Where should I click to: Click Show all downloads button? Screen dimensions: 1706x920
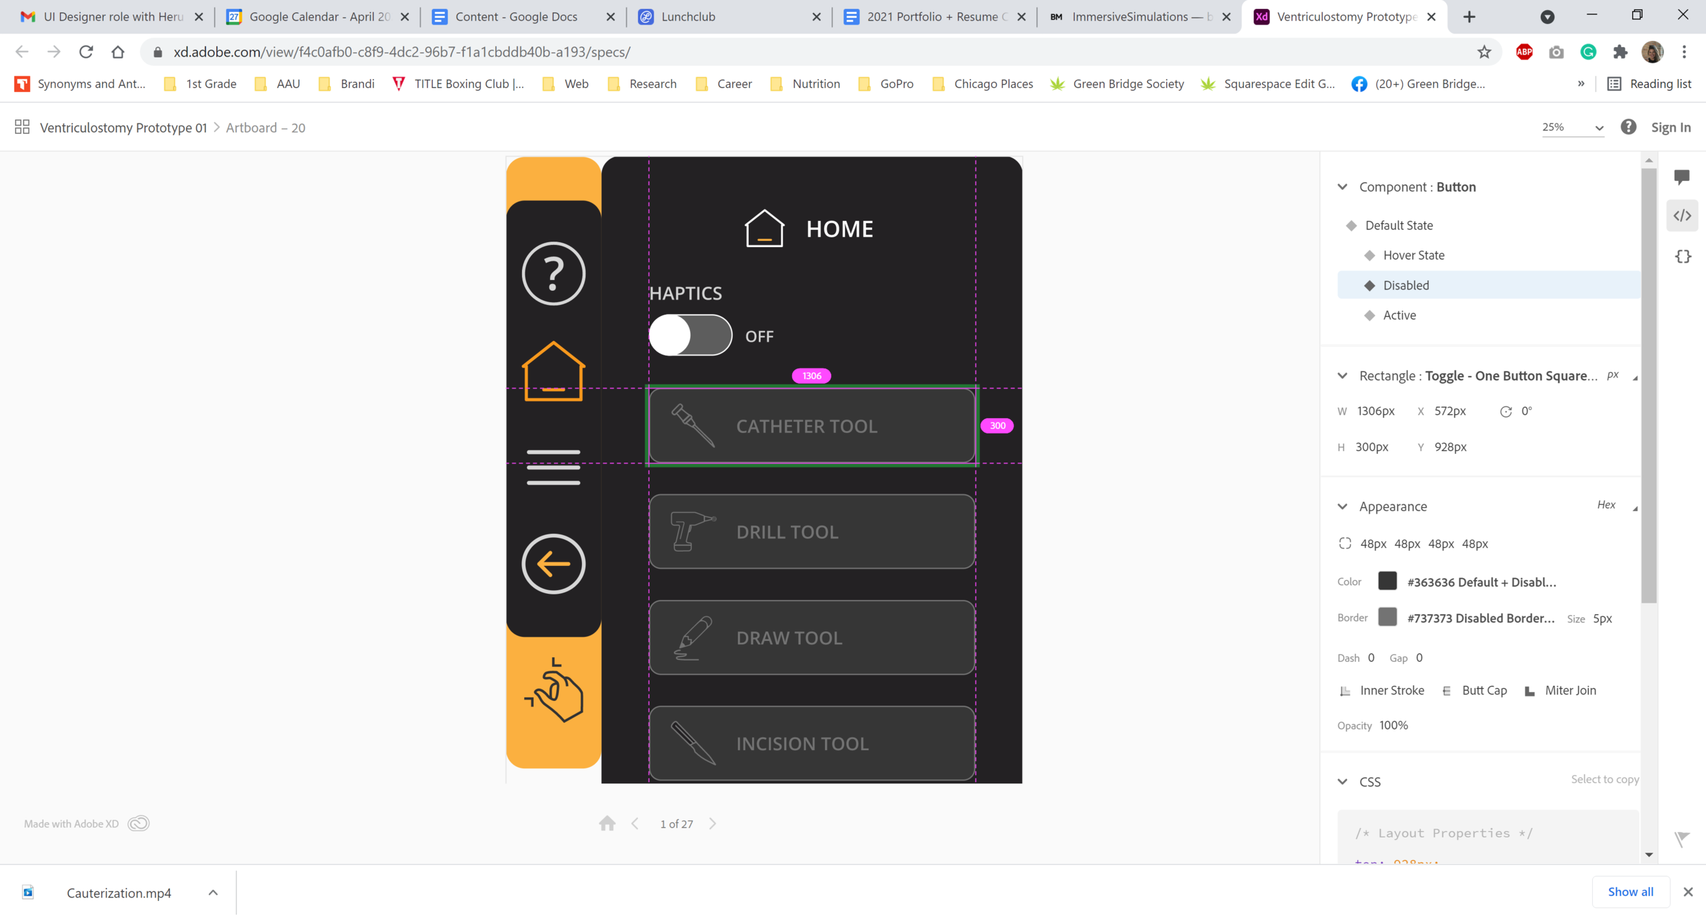(1630, 891)
